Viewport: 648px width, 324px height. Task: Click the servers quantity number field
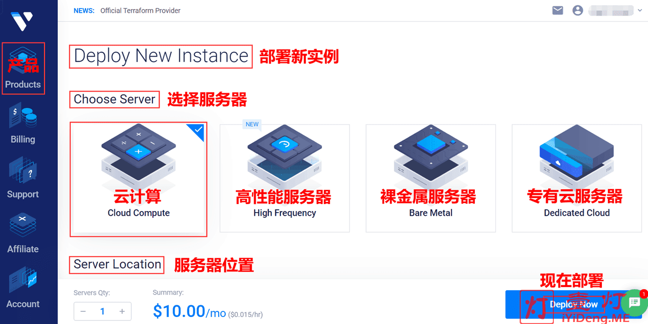click(102, 311)
